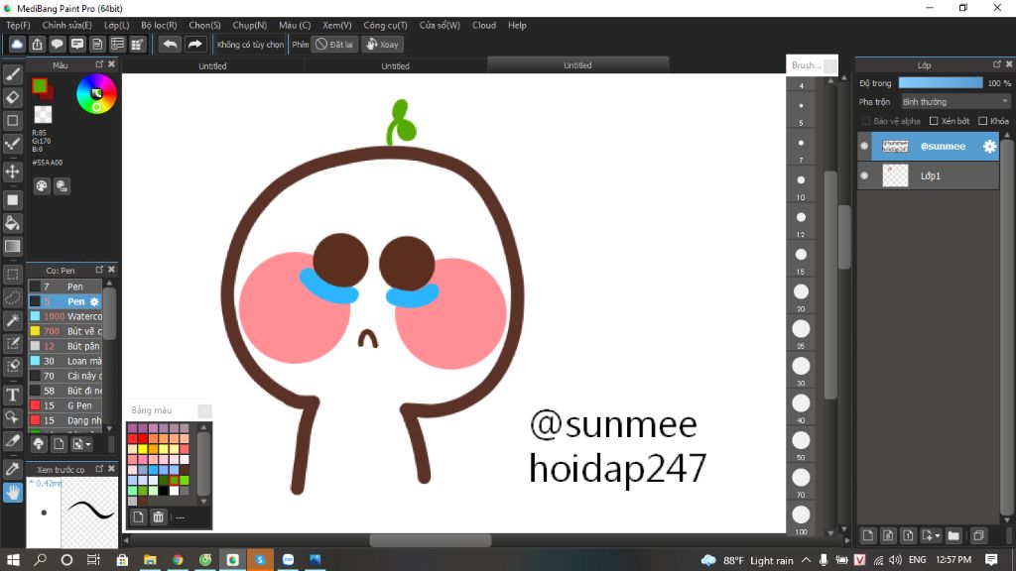
Task: Open the Bộ lọc(R) menu
Action: point(160,25)
